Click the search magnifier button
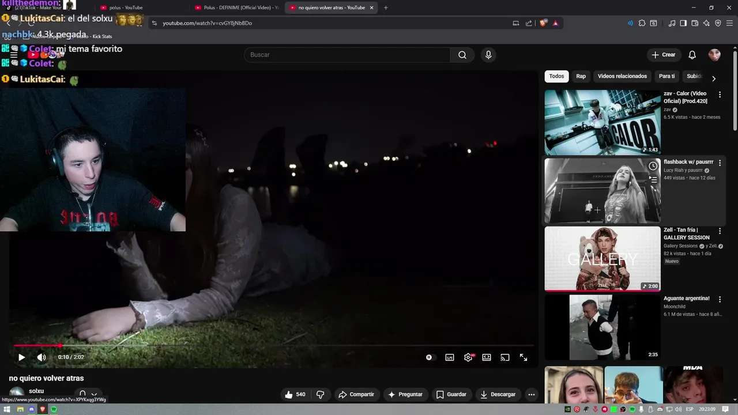738x415 pixels. (462, 55)
